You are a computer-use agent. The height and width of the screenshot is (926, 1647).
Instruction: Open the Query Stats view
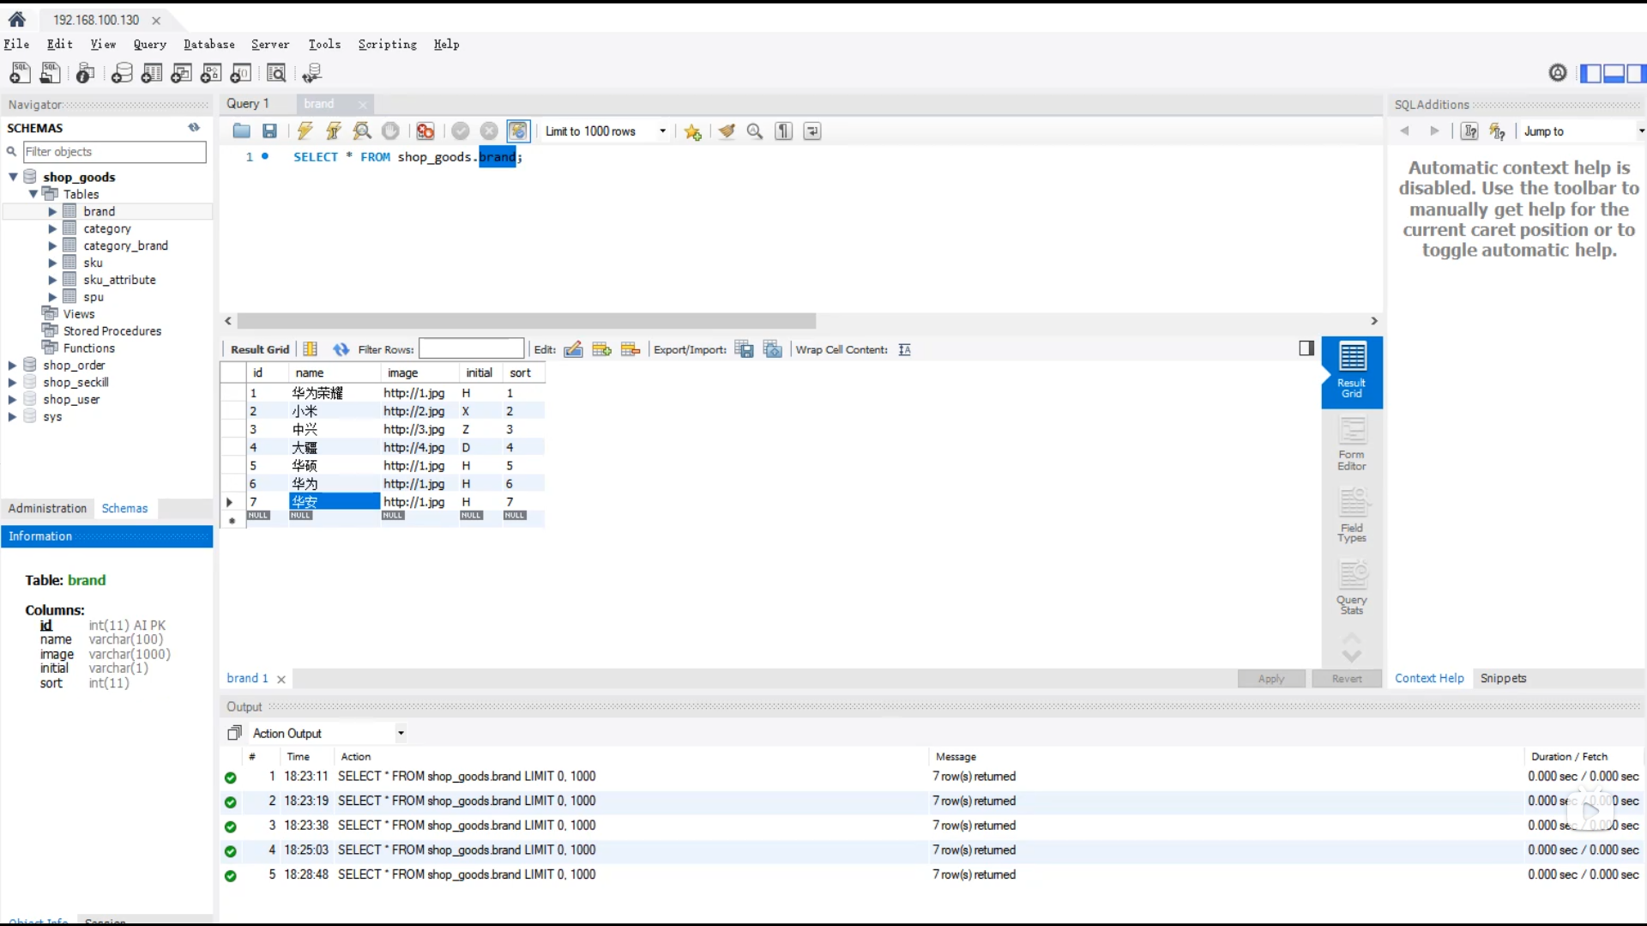tap(1352, 588)
